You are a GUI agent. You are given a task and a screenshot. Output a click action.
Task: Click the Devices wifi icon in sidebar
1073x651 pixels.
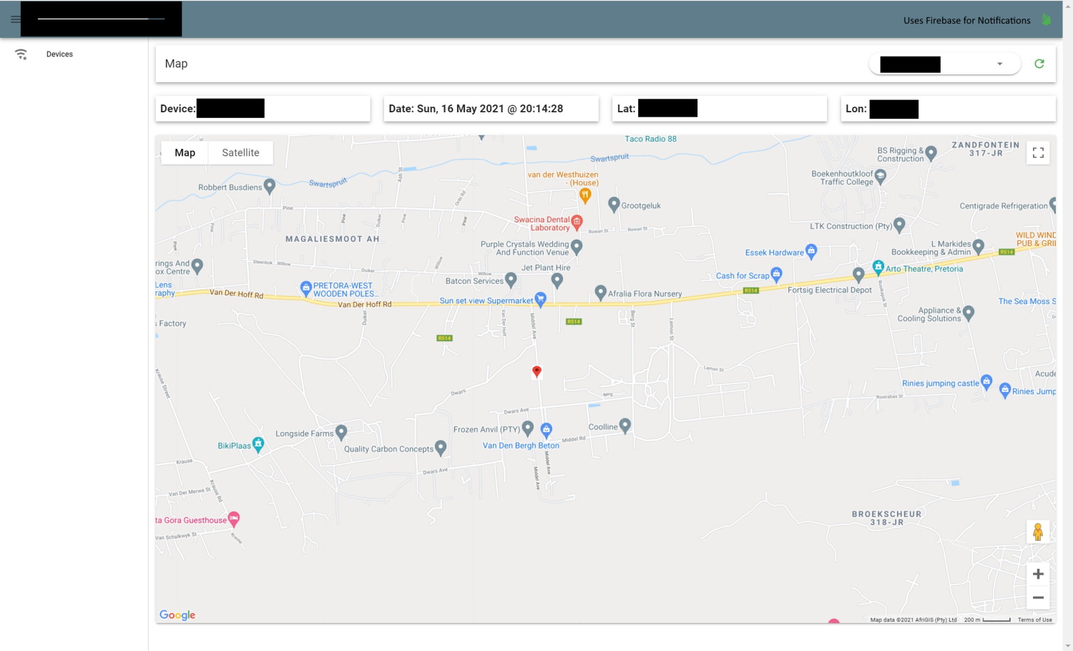click(21, 54)
